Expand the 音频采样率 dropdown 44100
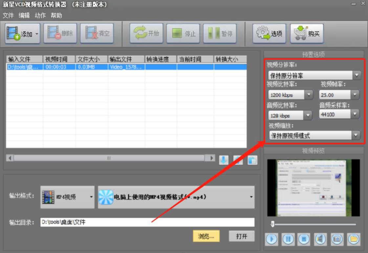The width and height of the screenshot is (368, 253). tap(355, 114)
